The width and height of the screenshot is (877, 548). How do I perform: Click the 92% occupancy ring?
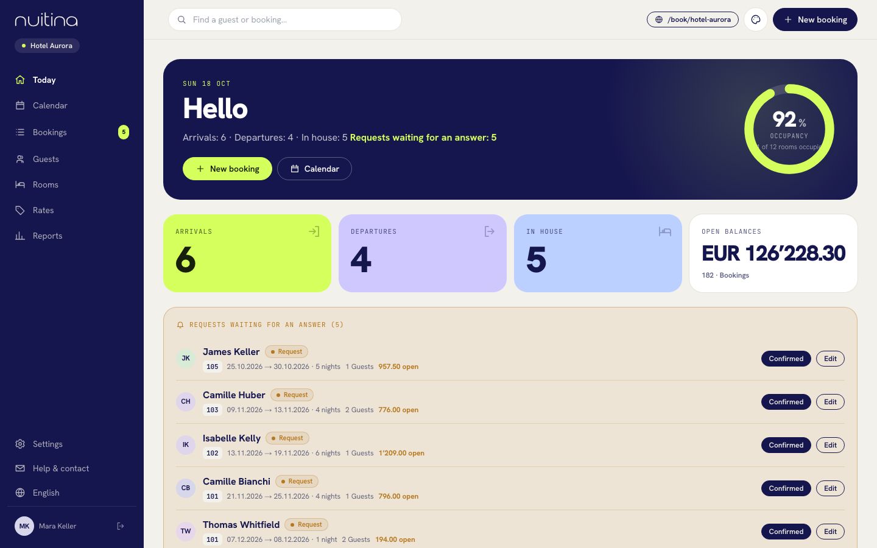(x=789, y=129)
